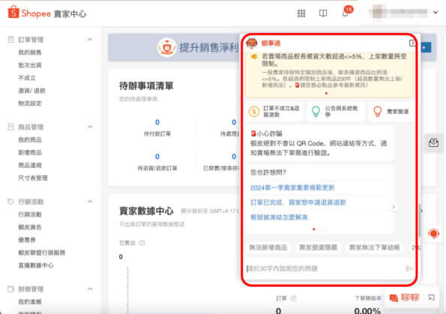446x314 pixels.
Task: Select 我的進帳 in the sidebar
Action: (30, 301)
